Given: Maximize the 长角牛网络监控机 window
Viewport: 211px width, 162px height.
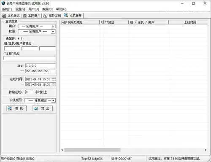Looking at the screenshot, I should click(194, 3).
